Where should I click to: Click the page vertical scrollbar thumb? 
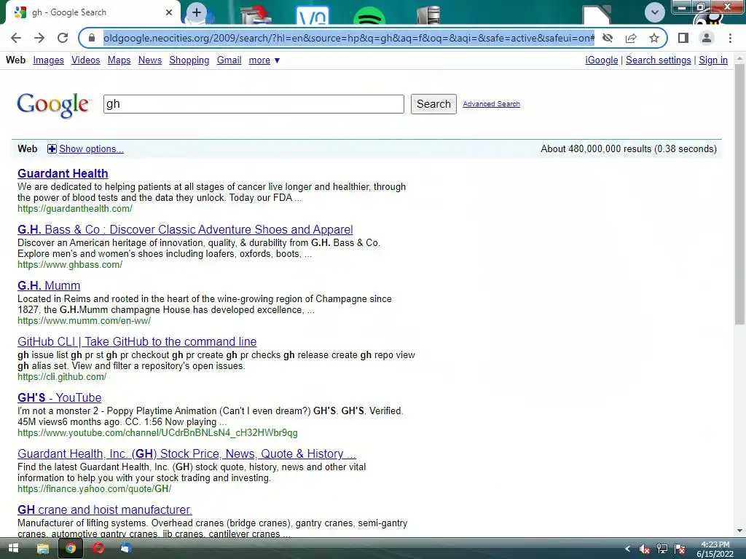pyautogui.click(x=739, y=195)
